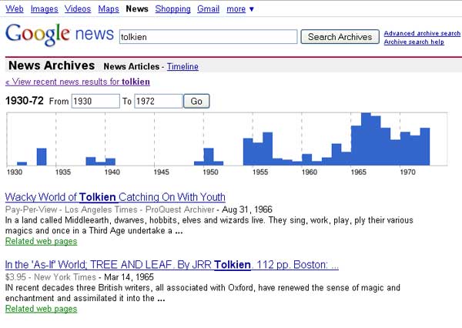Go to Images in top navigation
This screenshot has width=462, height=328.
44,8
